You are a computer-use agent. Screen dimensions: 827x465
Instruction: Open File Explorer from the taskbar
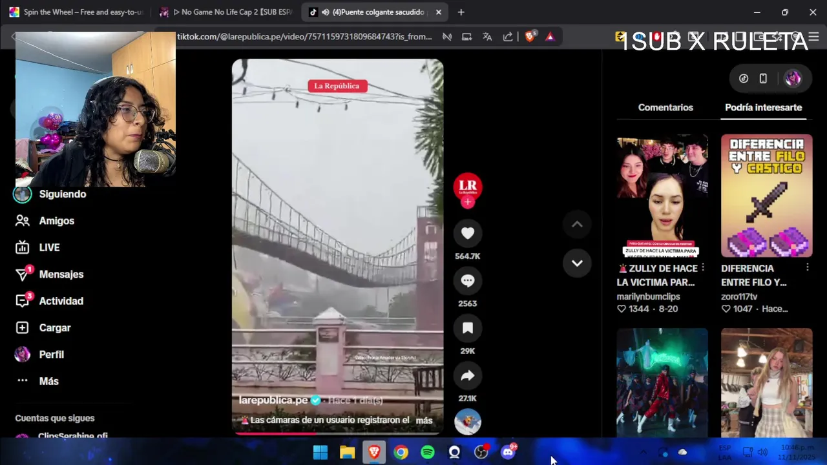pos(347,452)
